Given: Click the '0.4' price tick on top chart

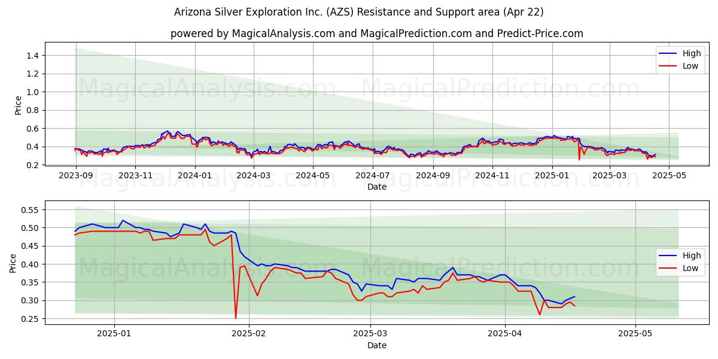Looking at the screenshot, I should click(x=34, y=147).
